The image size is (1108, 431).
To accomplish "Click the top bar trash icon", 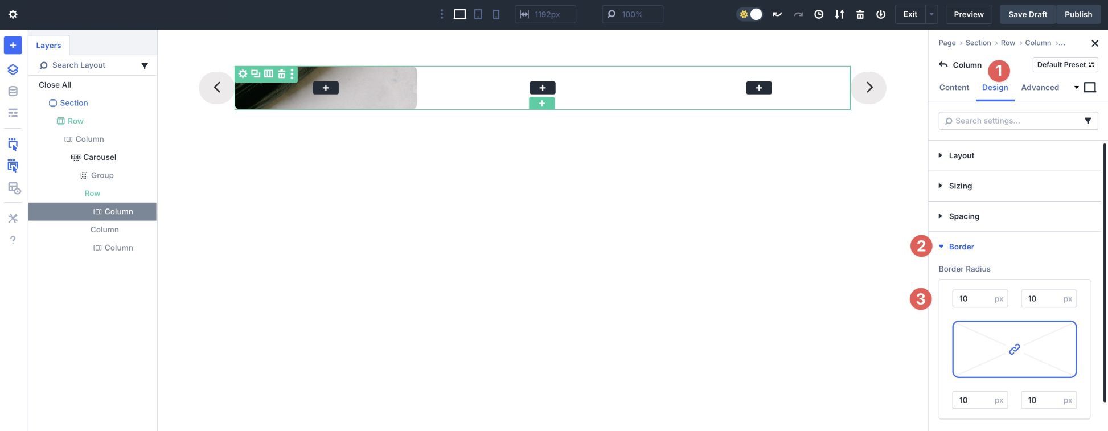I will pyautogui.click(x=860, y=14).
